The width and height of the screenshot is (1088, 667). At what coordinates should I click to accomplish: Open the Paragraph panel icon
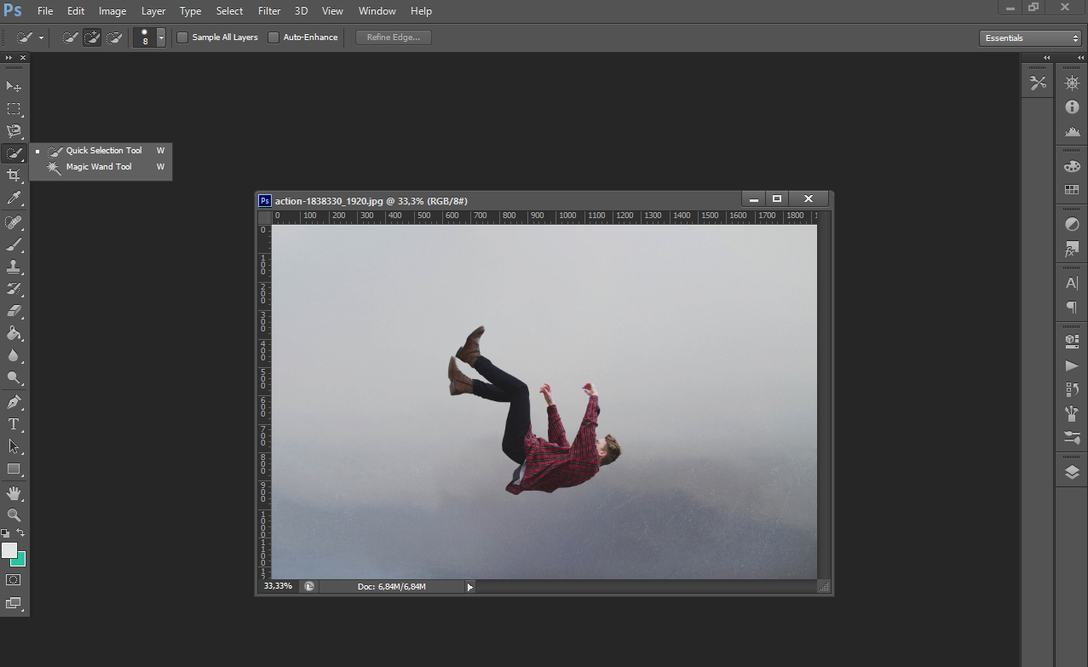point(1072,308)
